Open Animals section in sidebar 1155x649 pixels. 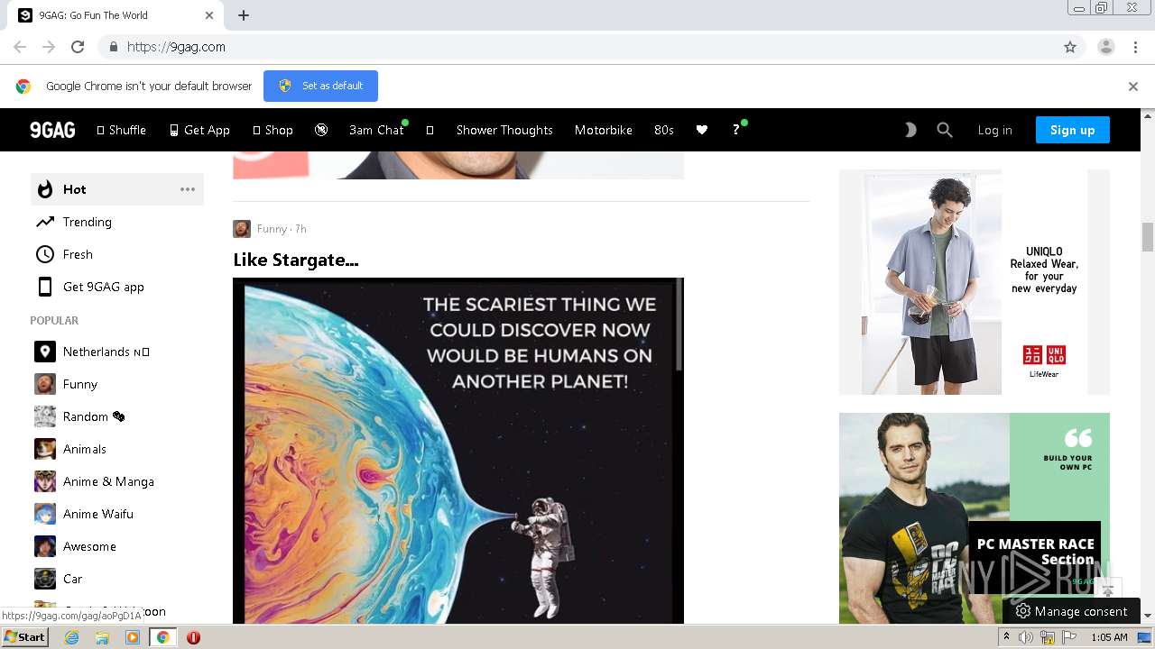(117, 449)
